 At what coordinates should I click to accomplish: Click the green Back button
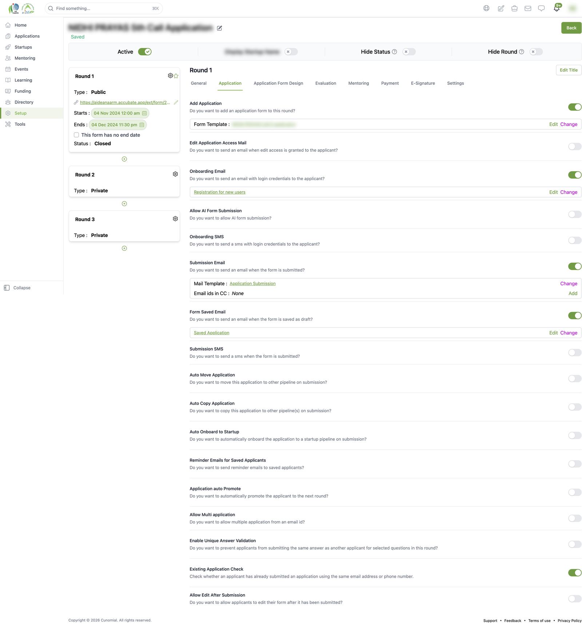[x=571, y=28]
